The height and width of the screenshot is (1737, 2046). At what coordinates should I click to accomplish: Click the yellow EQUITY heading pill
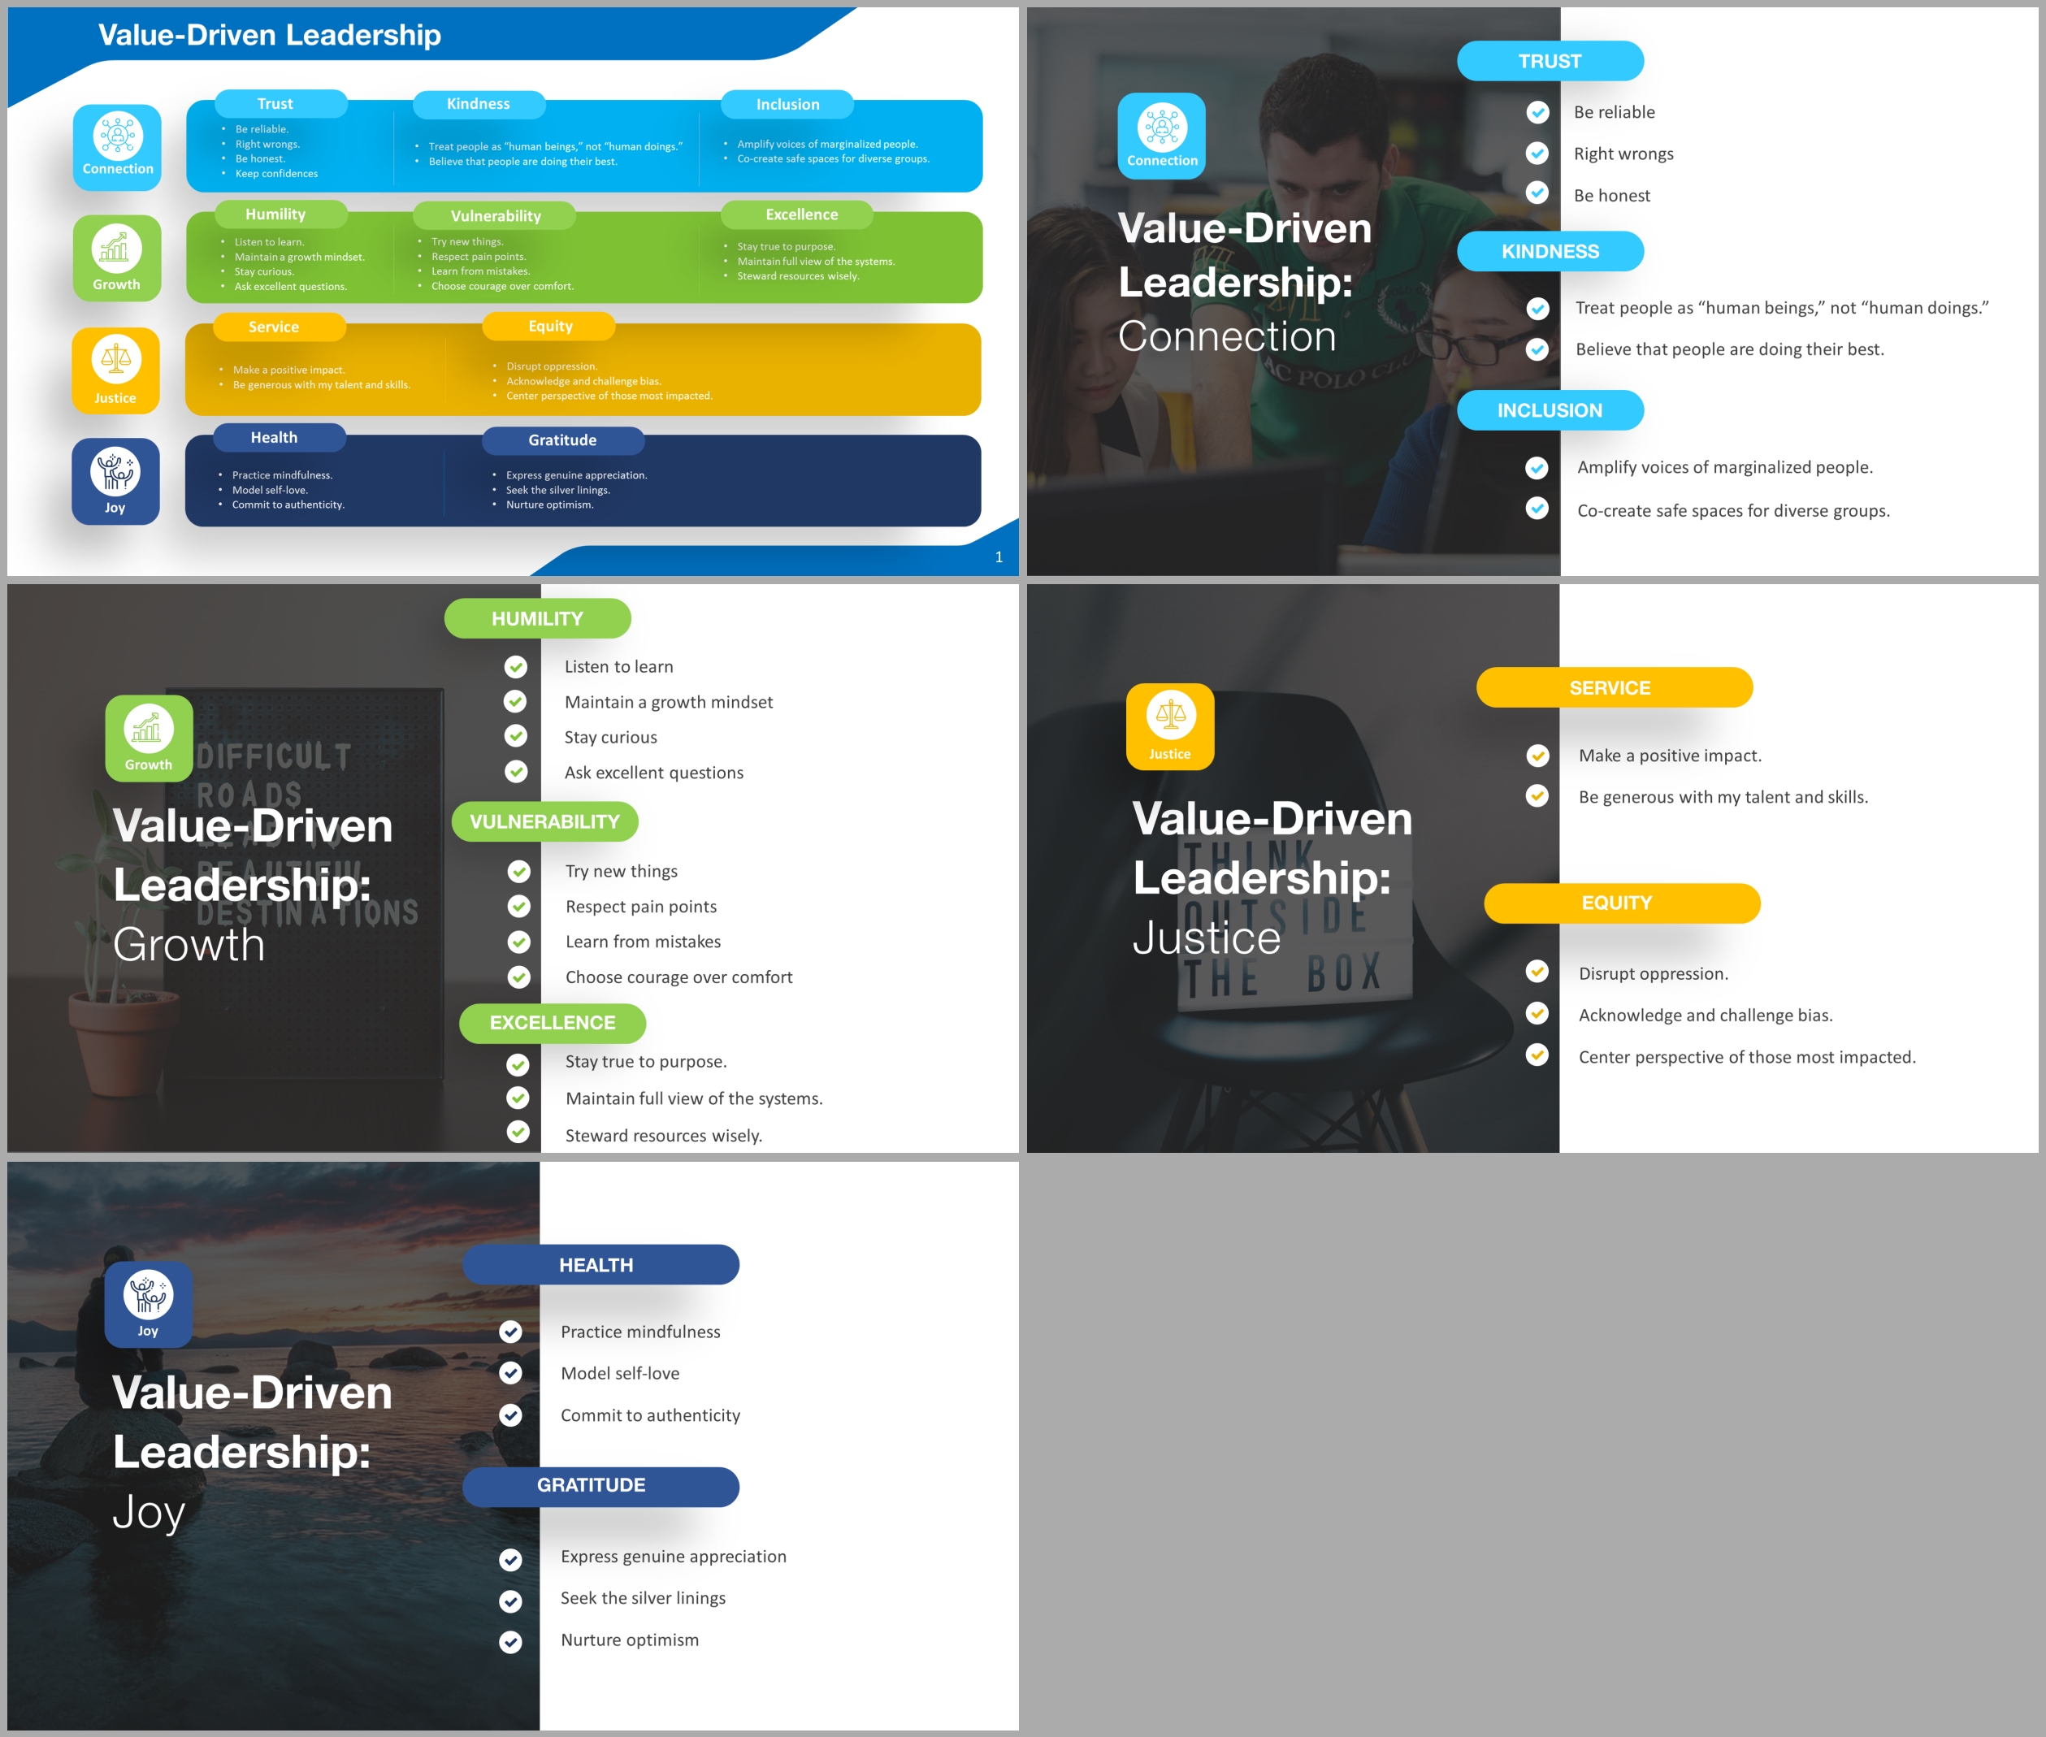click(1621, 903)
